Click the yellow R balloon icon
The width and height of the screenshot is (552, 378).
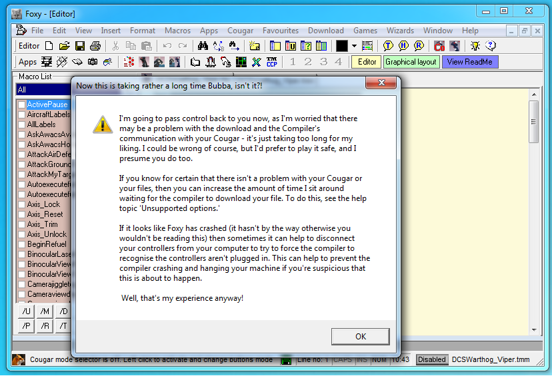(x=419, y=46)
